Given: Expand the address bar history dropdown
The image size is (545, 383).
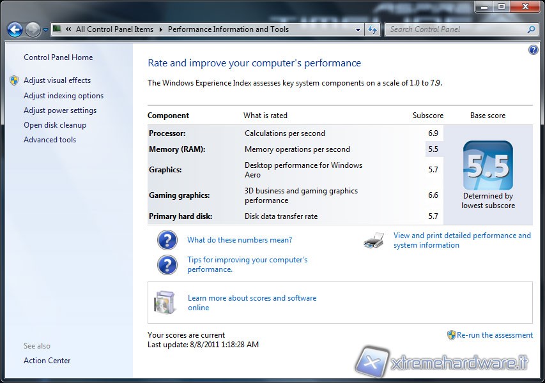Looking at the screenshot, I should tap(358, 29).
